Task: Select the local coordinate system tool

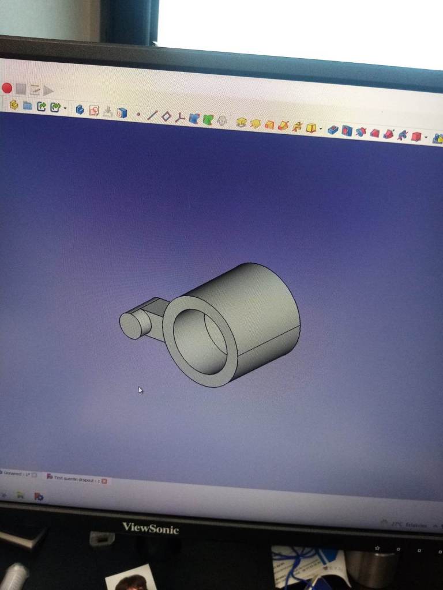Action: 180,118
